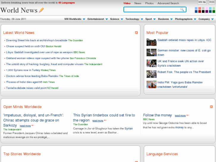
Task: Click the pencil icon beside World News logo
Action: [41, 10]
